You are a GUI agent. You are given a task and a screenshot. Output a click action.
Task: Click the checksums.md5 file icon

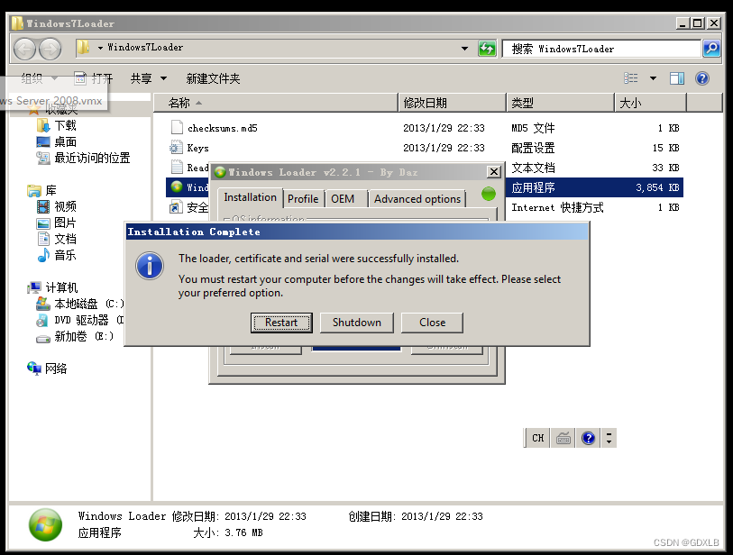pyautogui.click(x=177, y=128)
